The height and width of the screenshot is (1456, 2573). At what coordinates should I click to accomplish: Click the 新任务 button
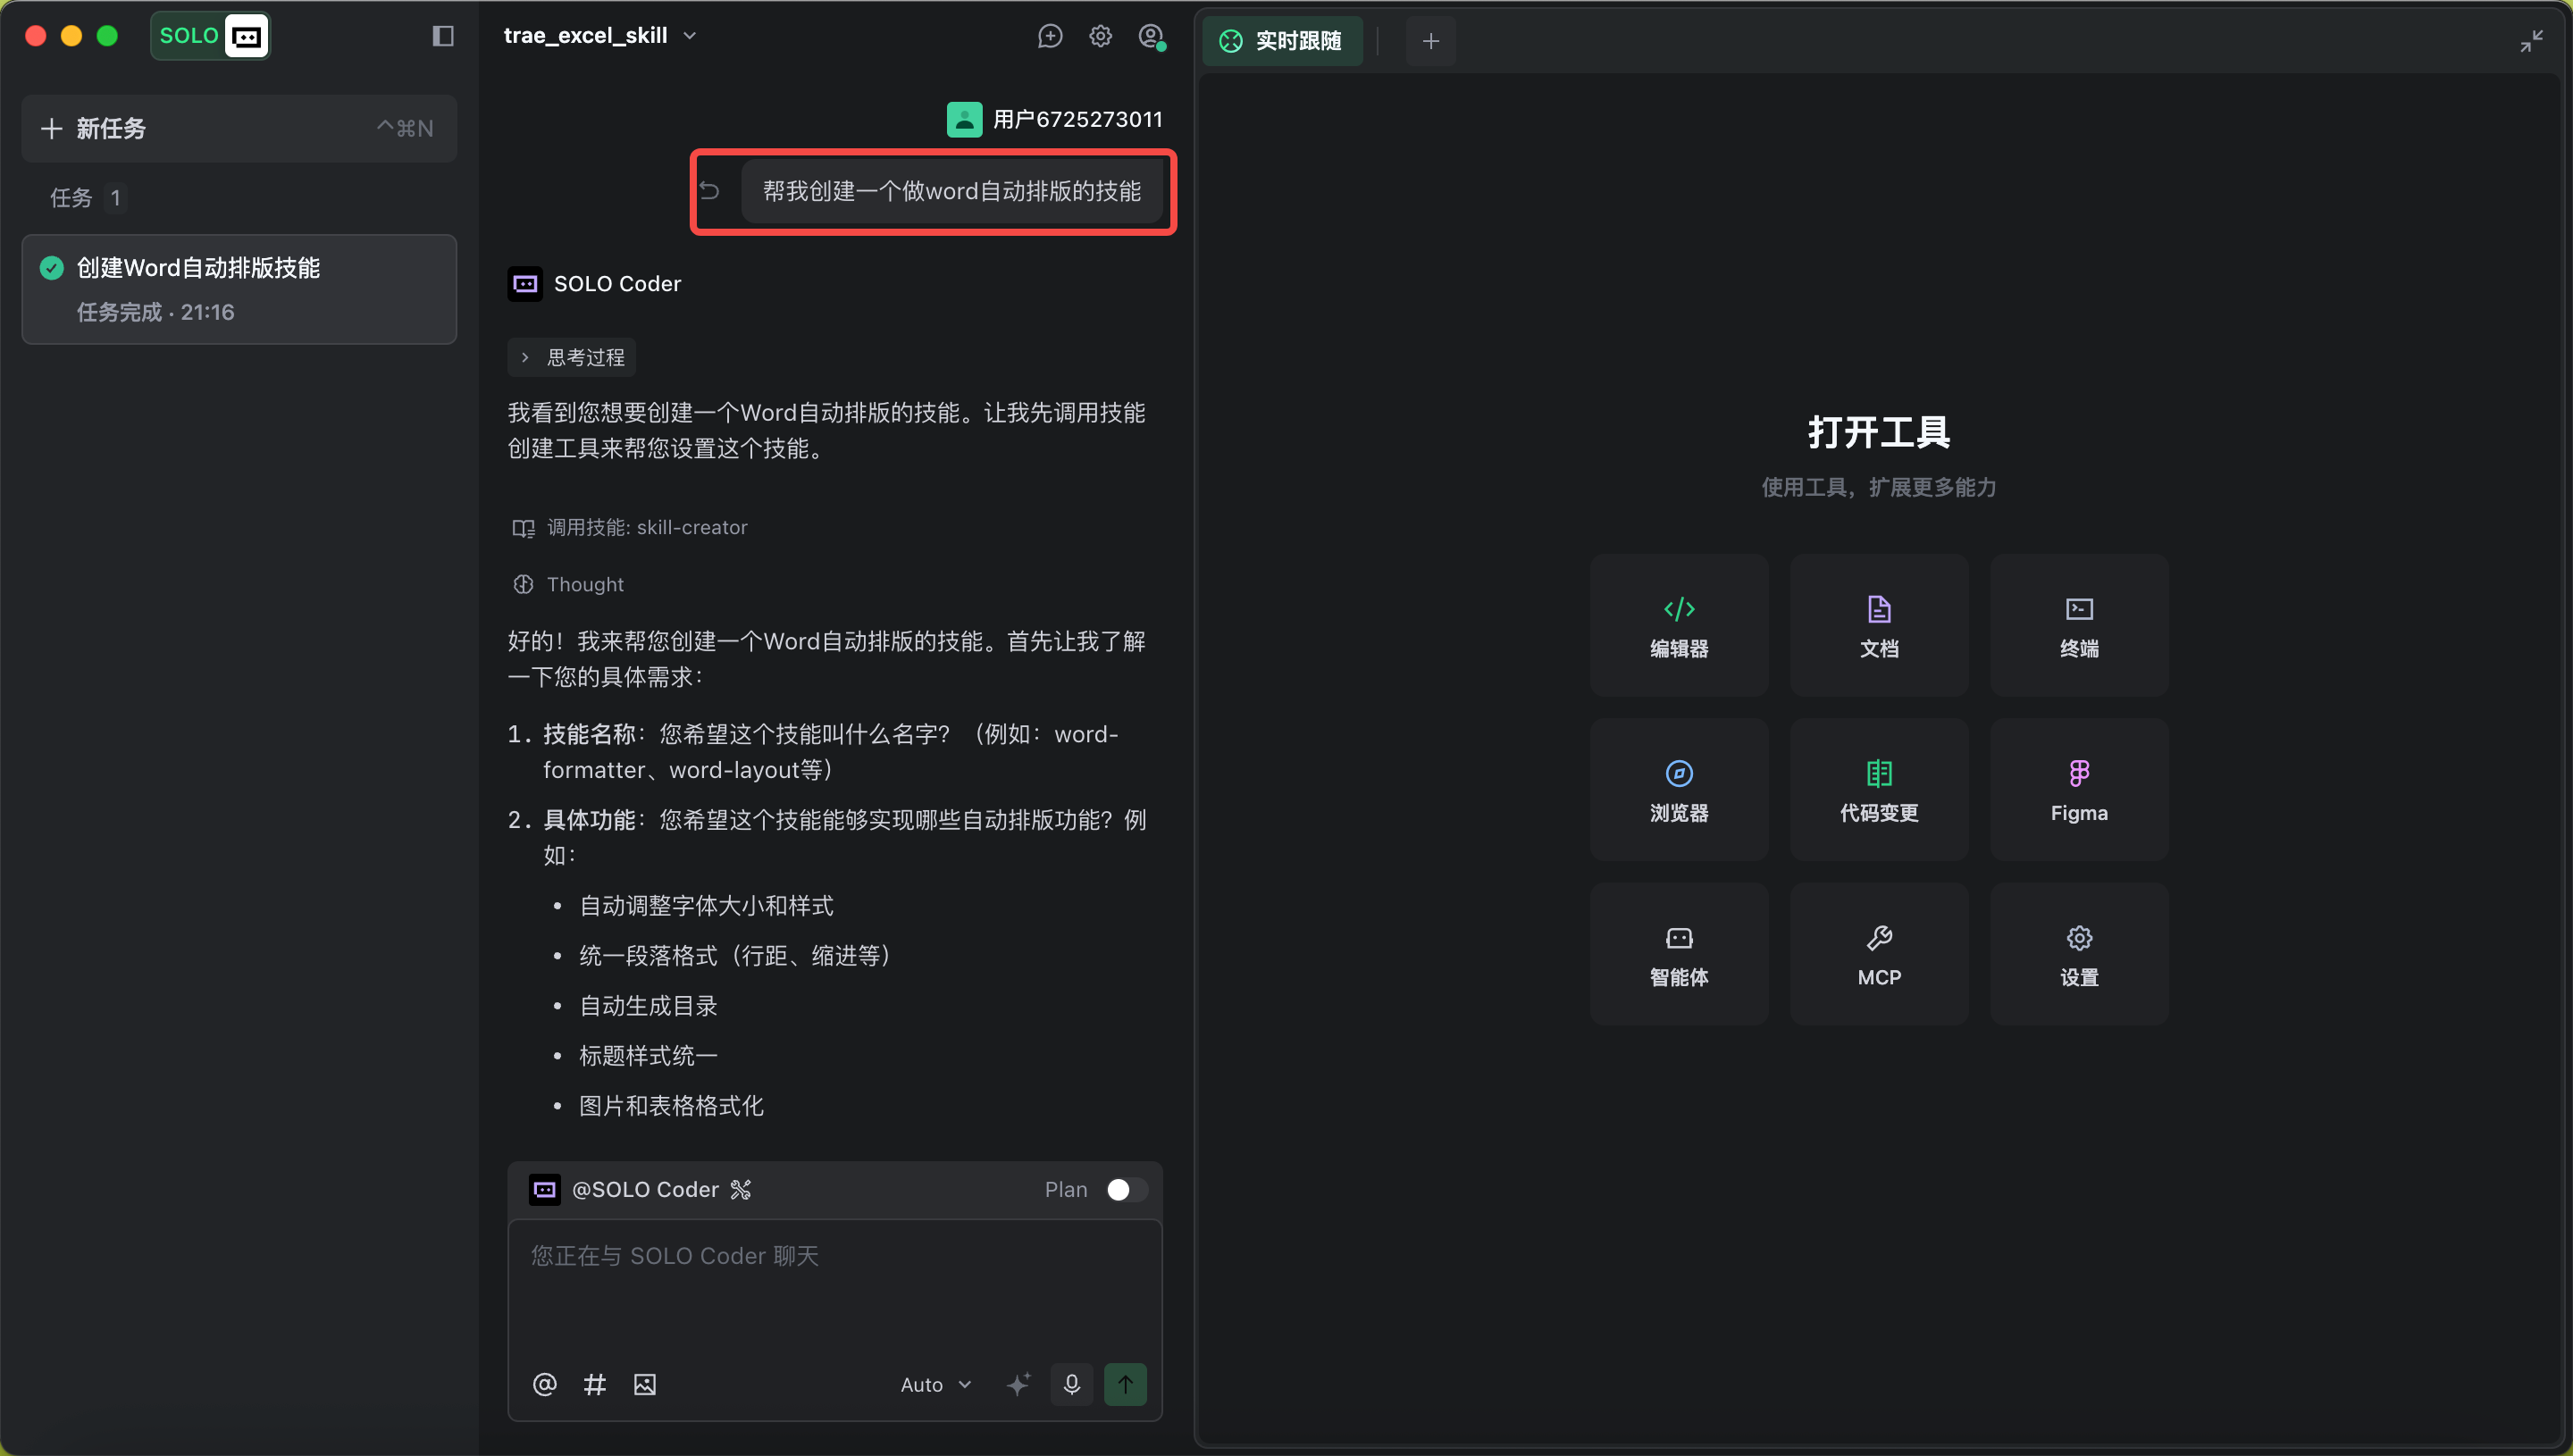tap(239, 128)
